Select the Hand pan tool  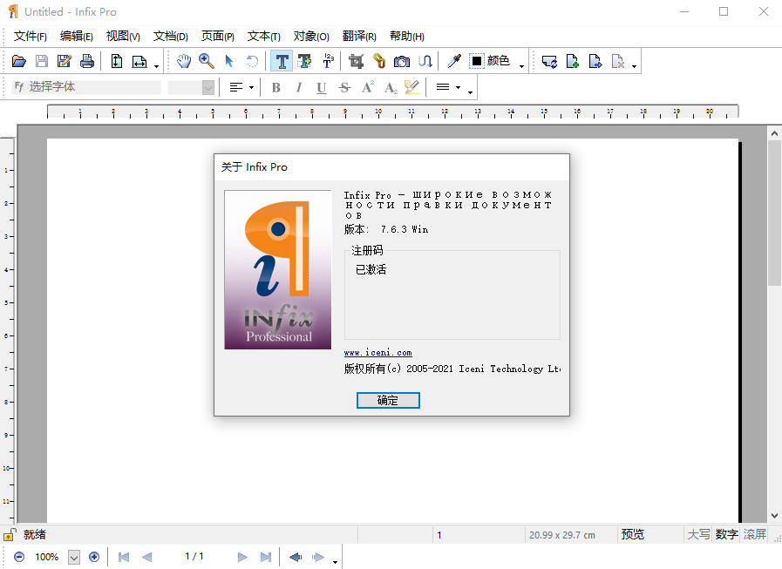tap(184, 61)
